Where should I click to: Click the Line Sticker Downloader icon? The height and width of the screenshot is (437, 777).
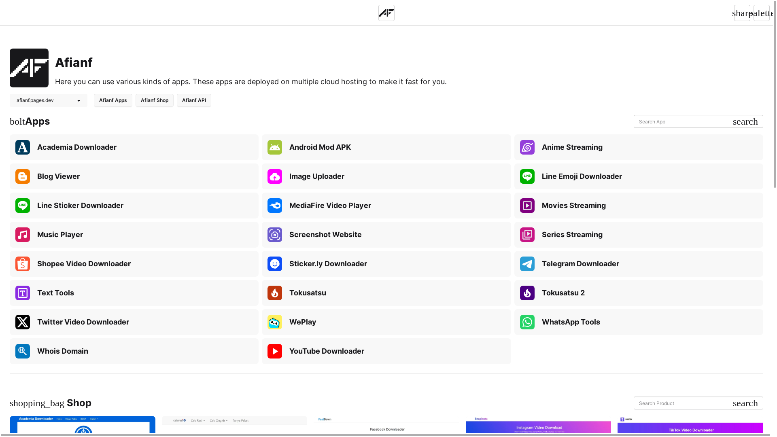tap(23, 206)
